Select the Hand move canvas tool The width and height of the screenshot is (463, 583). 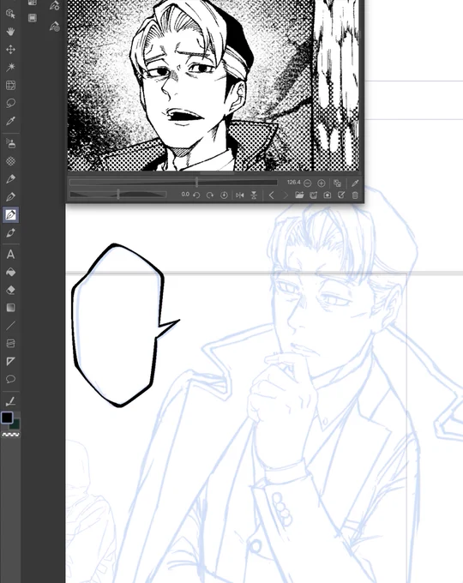(x=10, y=32)
